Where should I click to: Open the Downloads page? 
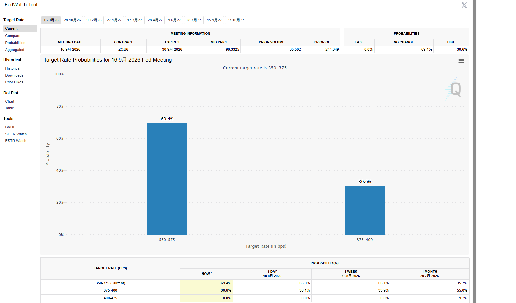click(14, 75)
